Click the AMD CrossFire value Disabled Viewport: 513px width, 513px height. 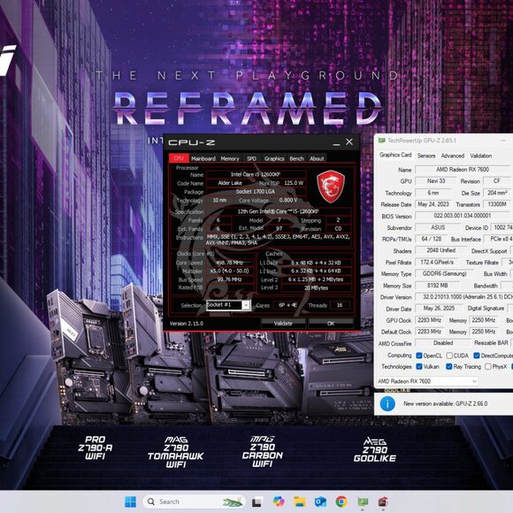pyautogui.click(x=443, y=343)
